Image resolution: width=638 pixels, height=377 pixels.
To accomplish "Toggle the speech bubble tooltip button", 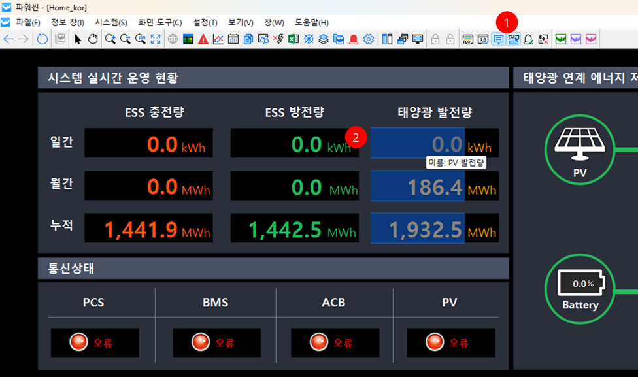I will [498, 39].
